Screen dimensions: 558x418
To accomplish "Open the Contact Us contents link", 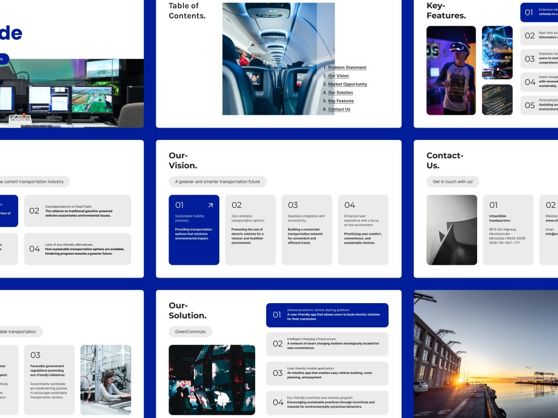I will pyautogui.click(x=339, y=109).
